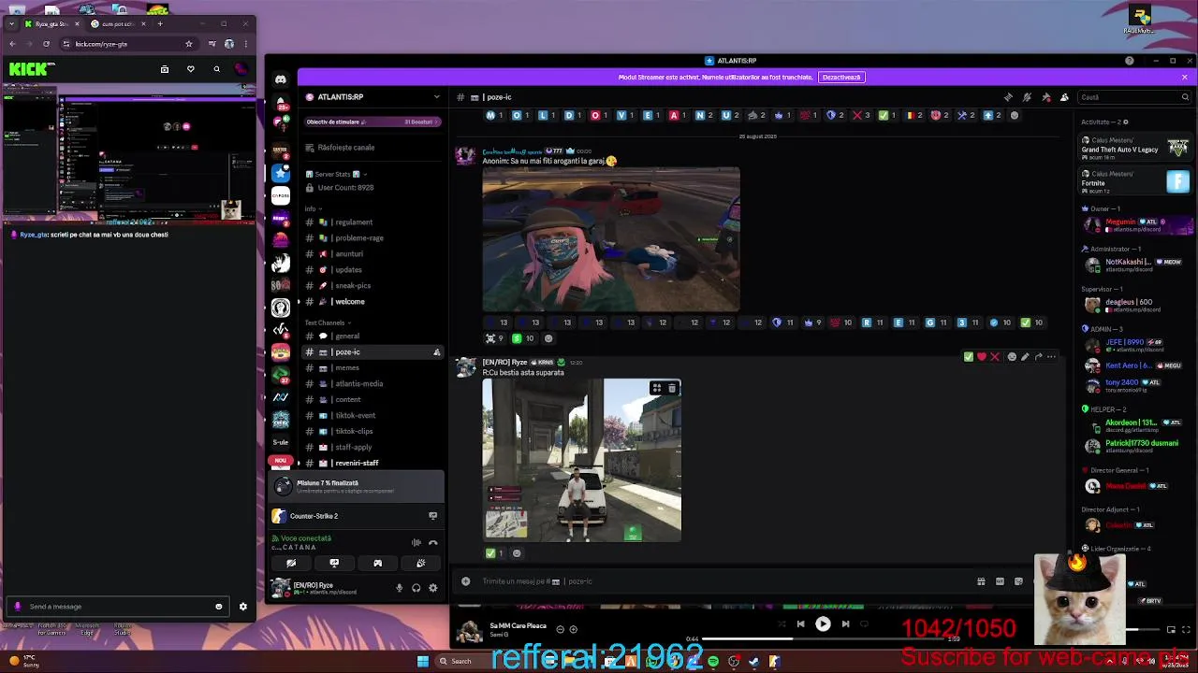Viewport: 1198px width, 673px height.
Task: Disconnect from voice channel CATANA
Action: tap(432, 542)
